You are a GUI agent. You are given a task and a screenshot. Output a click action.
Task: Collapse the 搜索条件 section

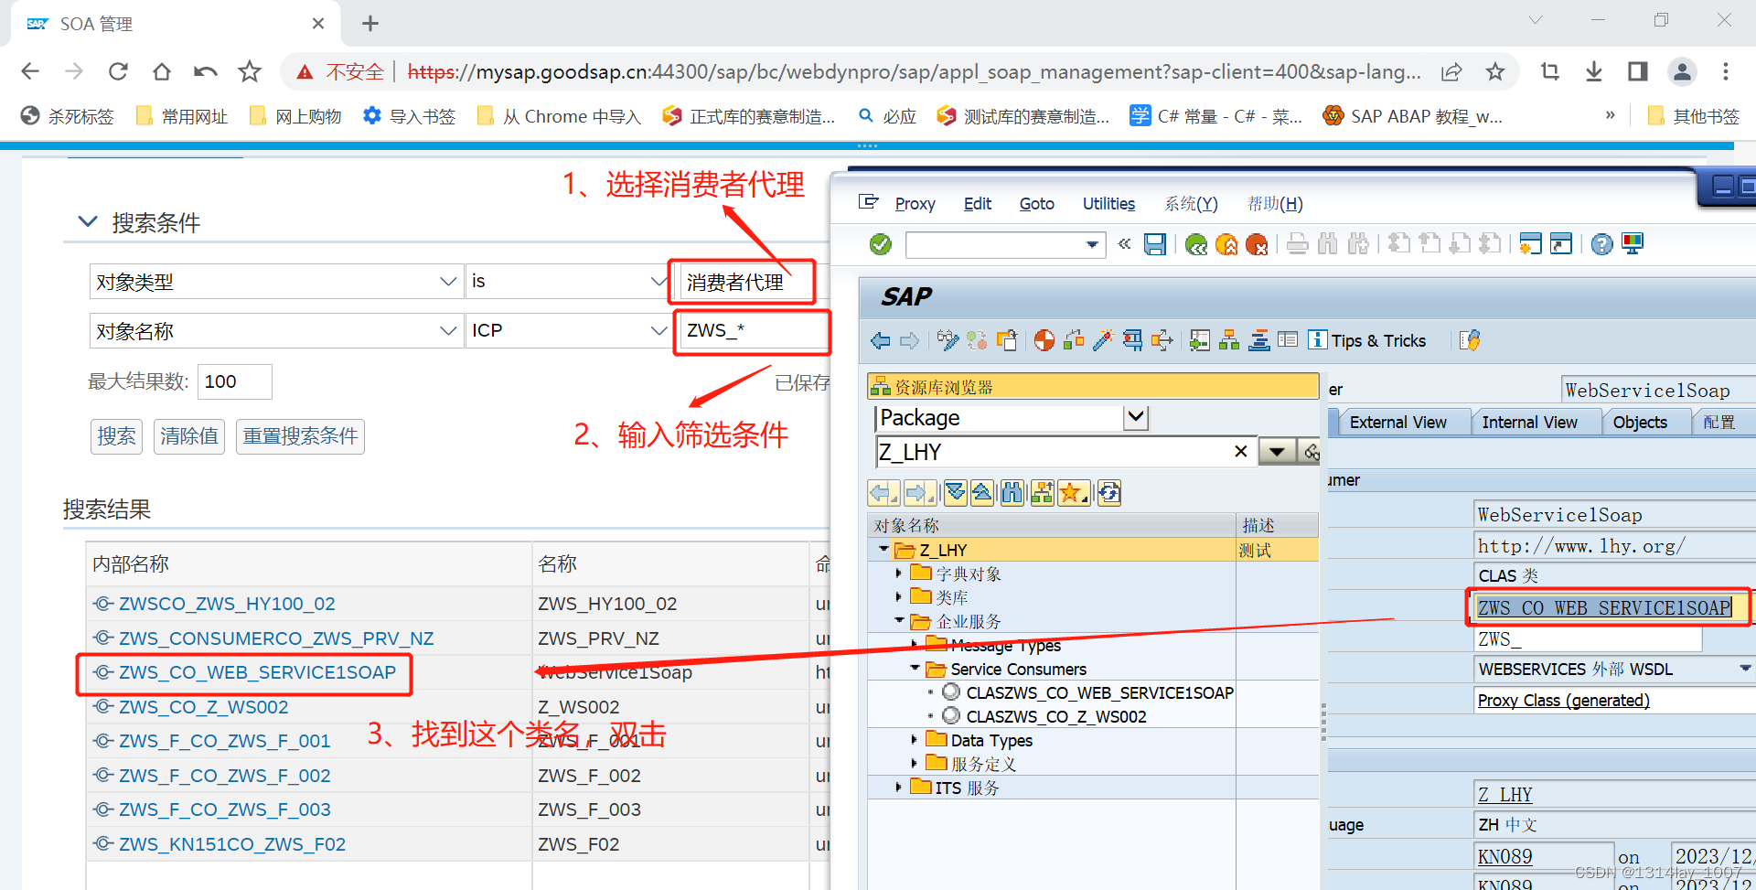point(88,221)
